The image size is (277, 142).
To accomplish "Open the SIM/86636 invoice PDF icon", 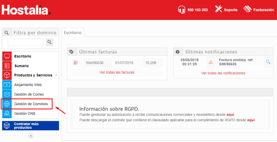I will point(75,63).
